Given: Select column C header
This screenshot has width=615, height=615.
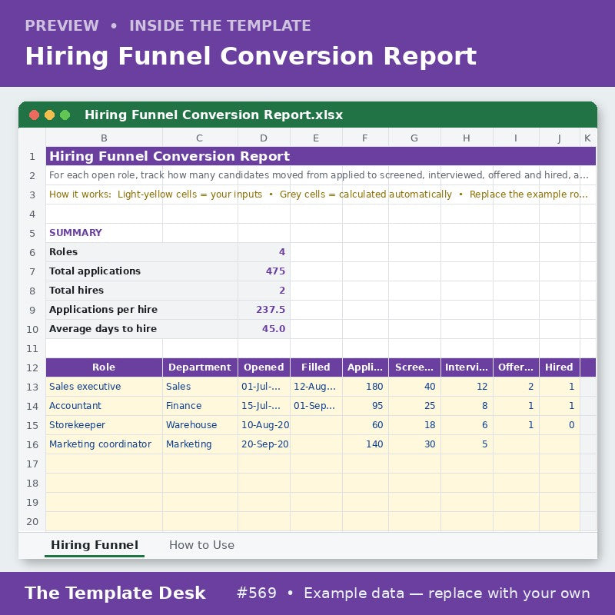Looking at the screenshot, I should 200,138.
